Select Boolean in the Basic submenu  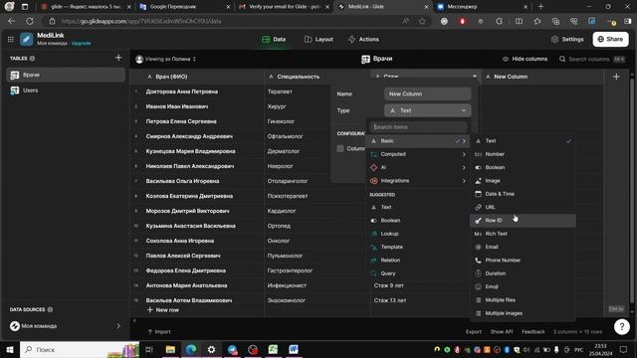click(x=523, y=167)
